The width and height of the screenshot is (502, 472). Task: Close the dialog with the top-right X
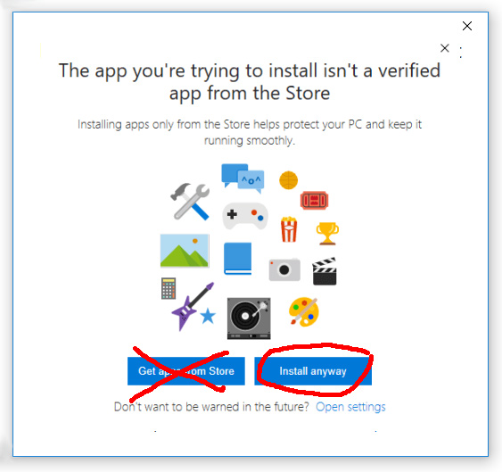coord(467,26)
